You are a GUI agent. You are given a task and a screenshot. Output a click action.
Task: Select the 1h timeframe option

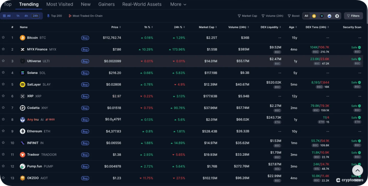coord(18,16)
